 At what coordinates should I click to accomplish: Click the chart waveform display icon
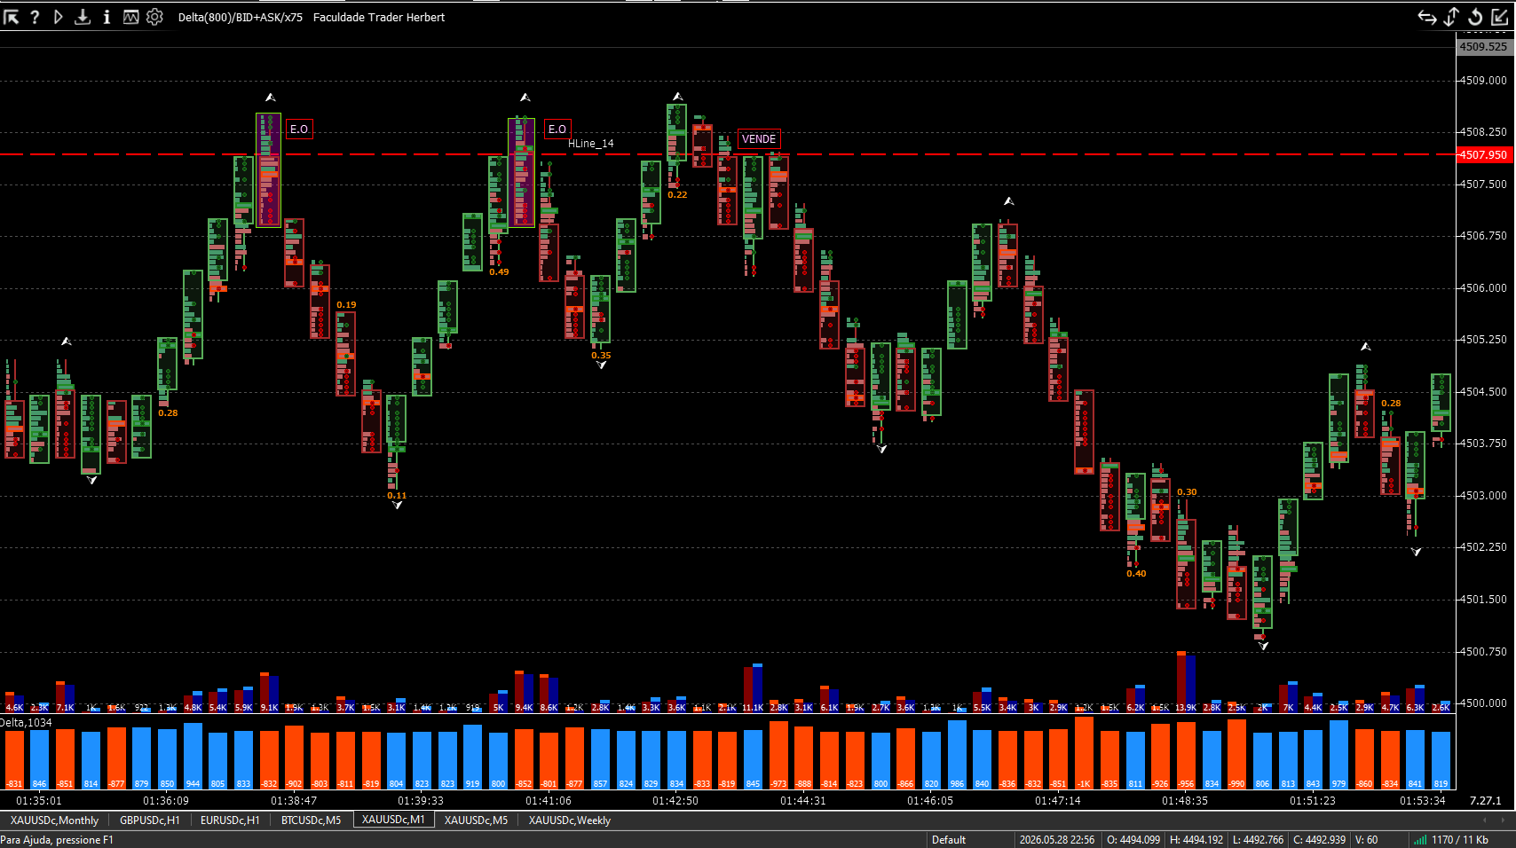[130, 17]
